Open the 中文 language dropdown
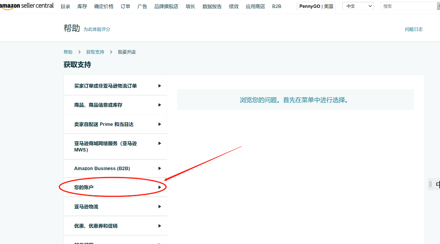Screen dimensions: 440x244 [358, 6]
